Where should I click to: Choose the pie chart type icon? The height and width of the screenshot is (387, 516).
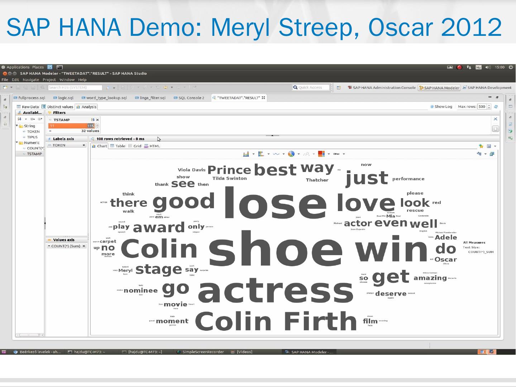tap(291, 154)
